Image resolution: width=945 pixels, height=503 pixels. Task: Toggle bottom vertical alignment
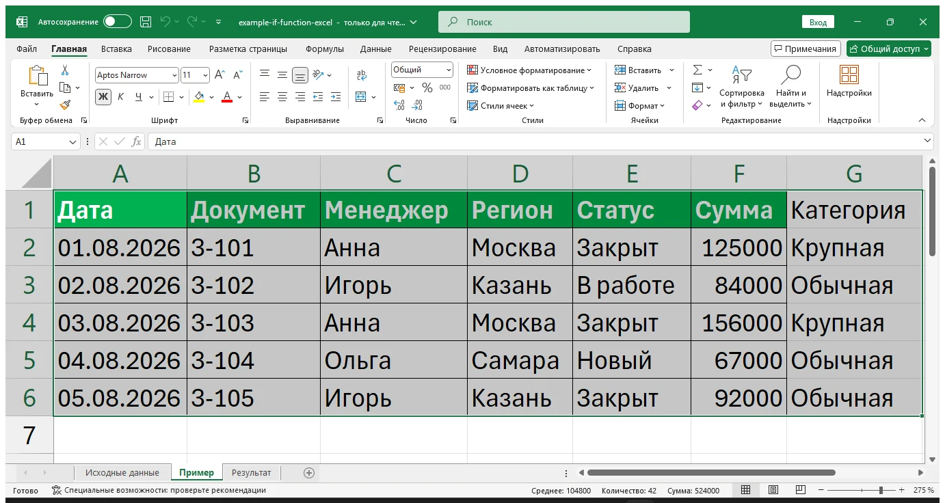300,75
